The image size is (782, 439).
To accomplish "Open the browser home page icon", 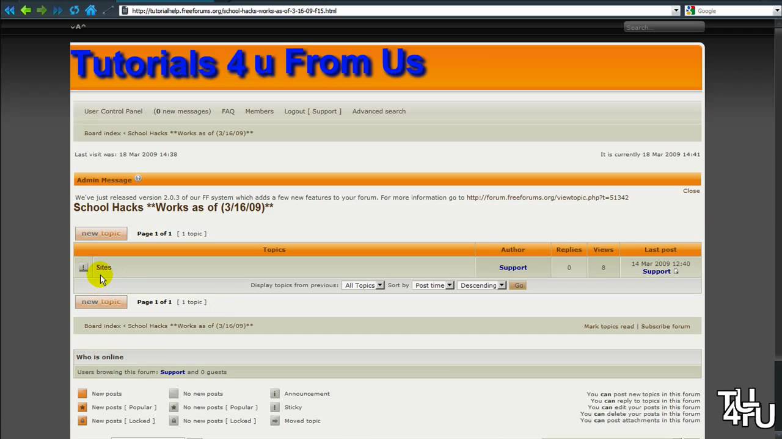I will (x=90, y=10).
